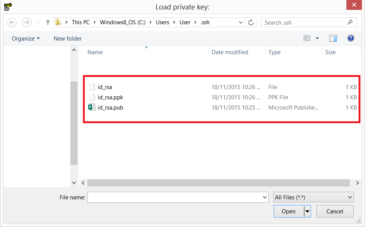This screenshot has width=365, height=227.
Task: Sort by Type column header
Action: point(275,52)
